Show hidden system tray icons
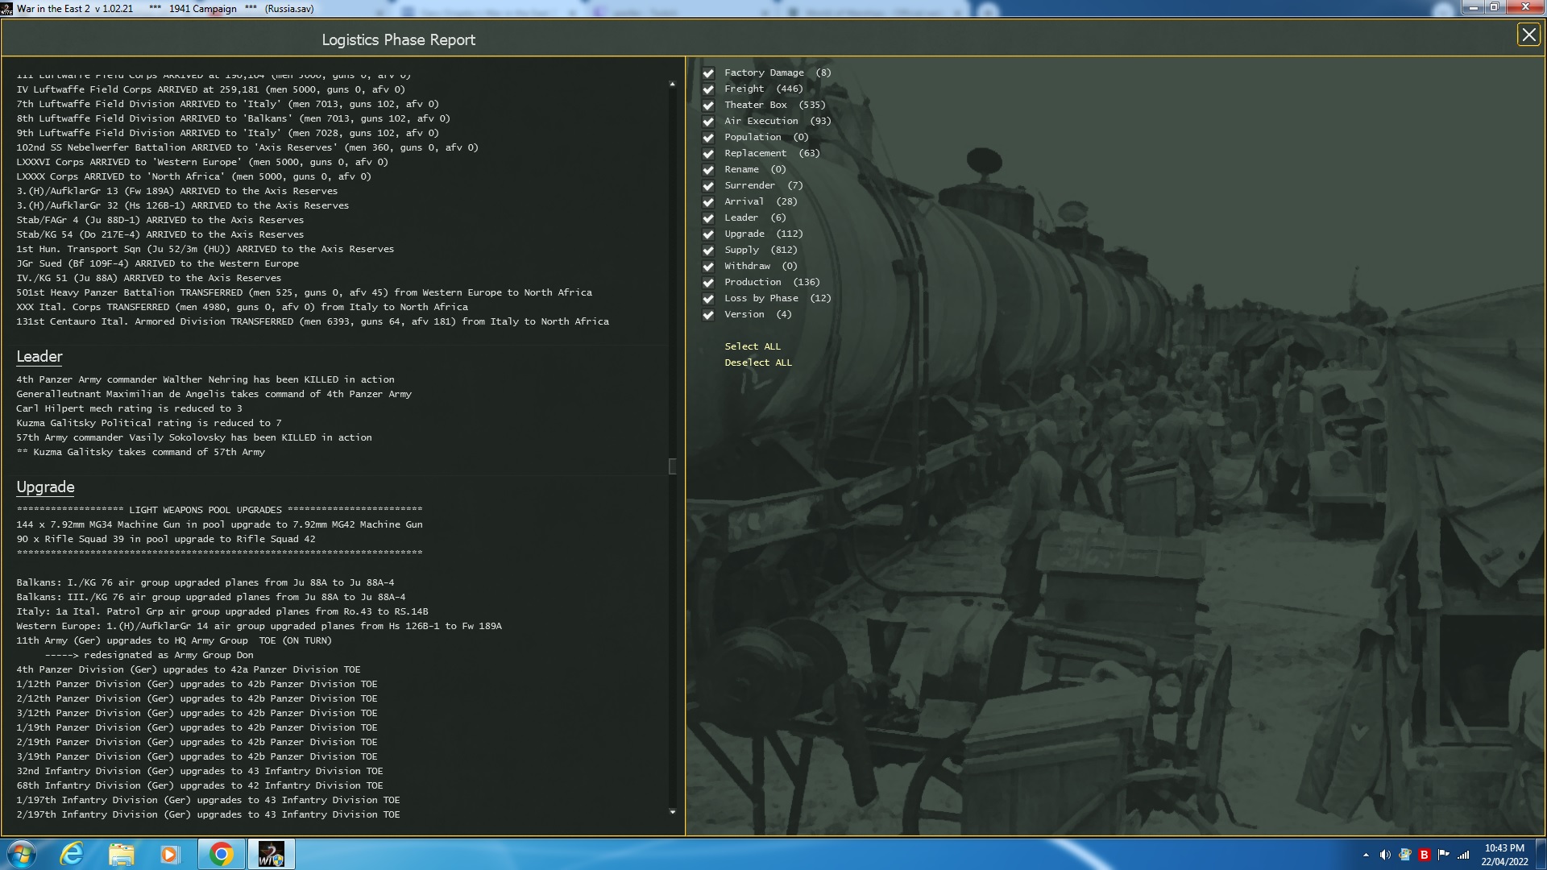Viewport: 1547px width, 870px height. pyautogui.click(x=1366, y=855)
